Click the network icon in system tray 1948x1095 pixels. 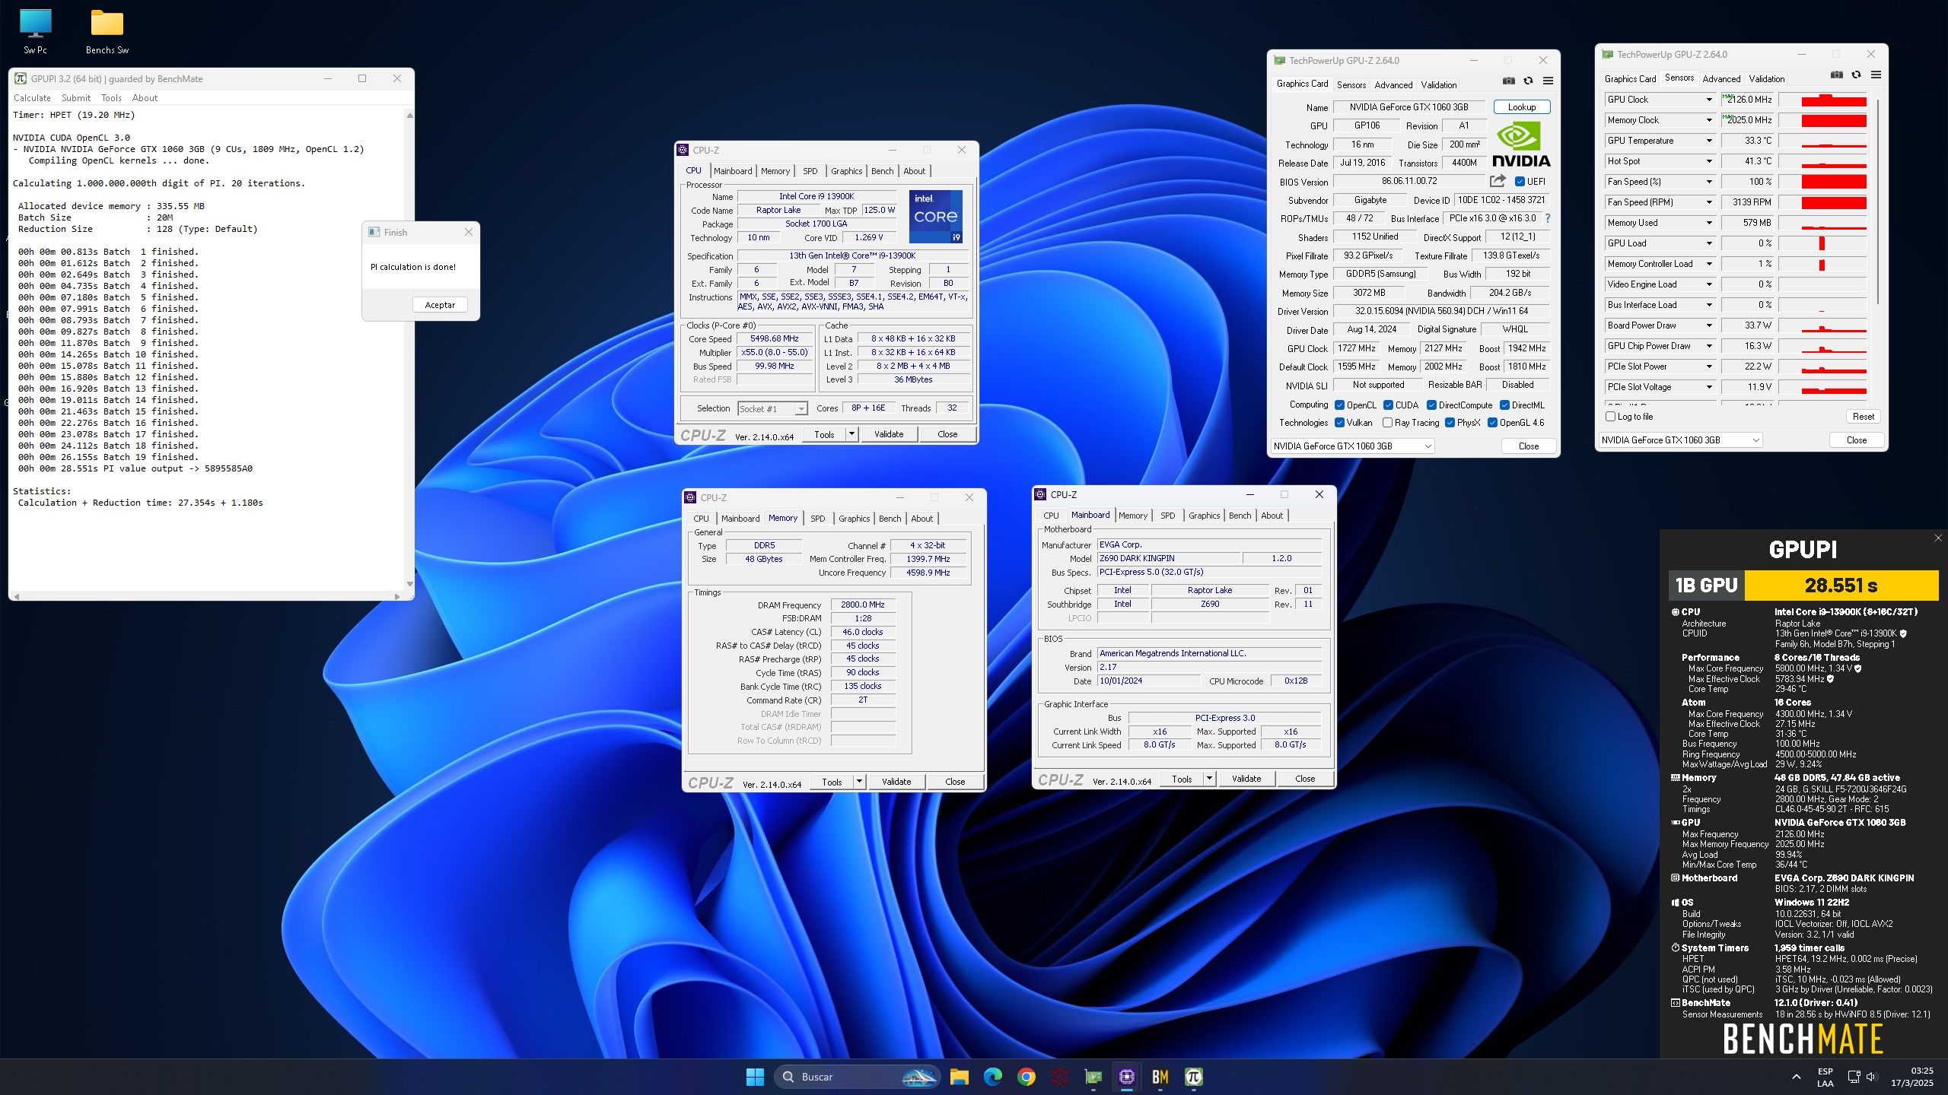pyautogui.click(x=1854, y=1077)
